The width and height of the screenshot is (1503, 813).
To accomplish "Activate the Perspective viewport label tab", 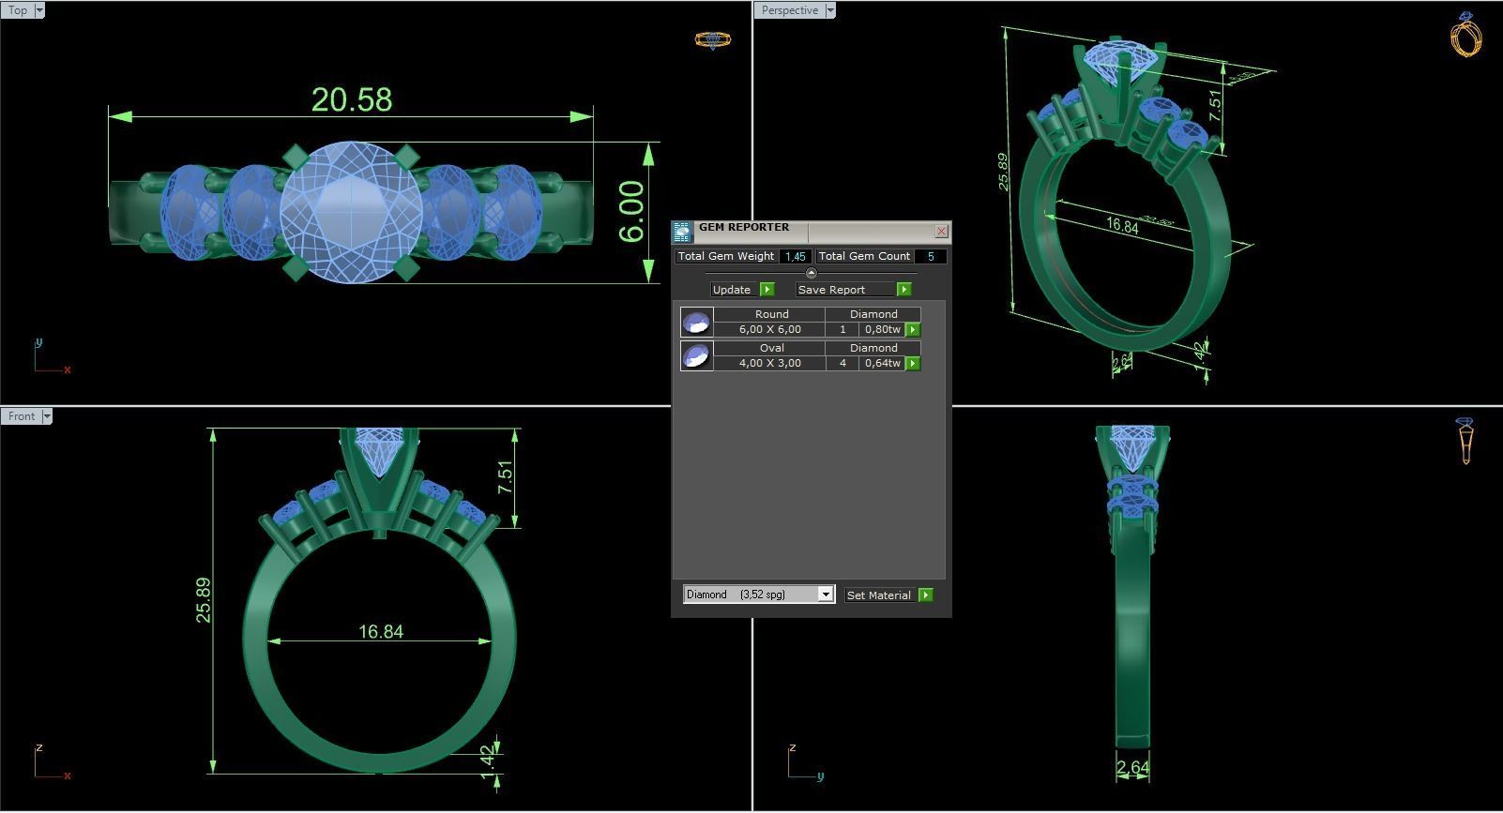I will [x=790, y=10].
